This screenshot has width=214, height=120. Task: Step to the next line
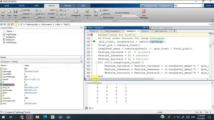(96, 13)
